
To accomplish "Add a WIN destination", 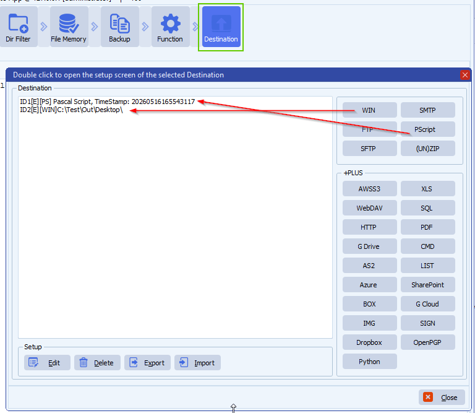I will tap(370, 110).
